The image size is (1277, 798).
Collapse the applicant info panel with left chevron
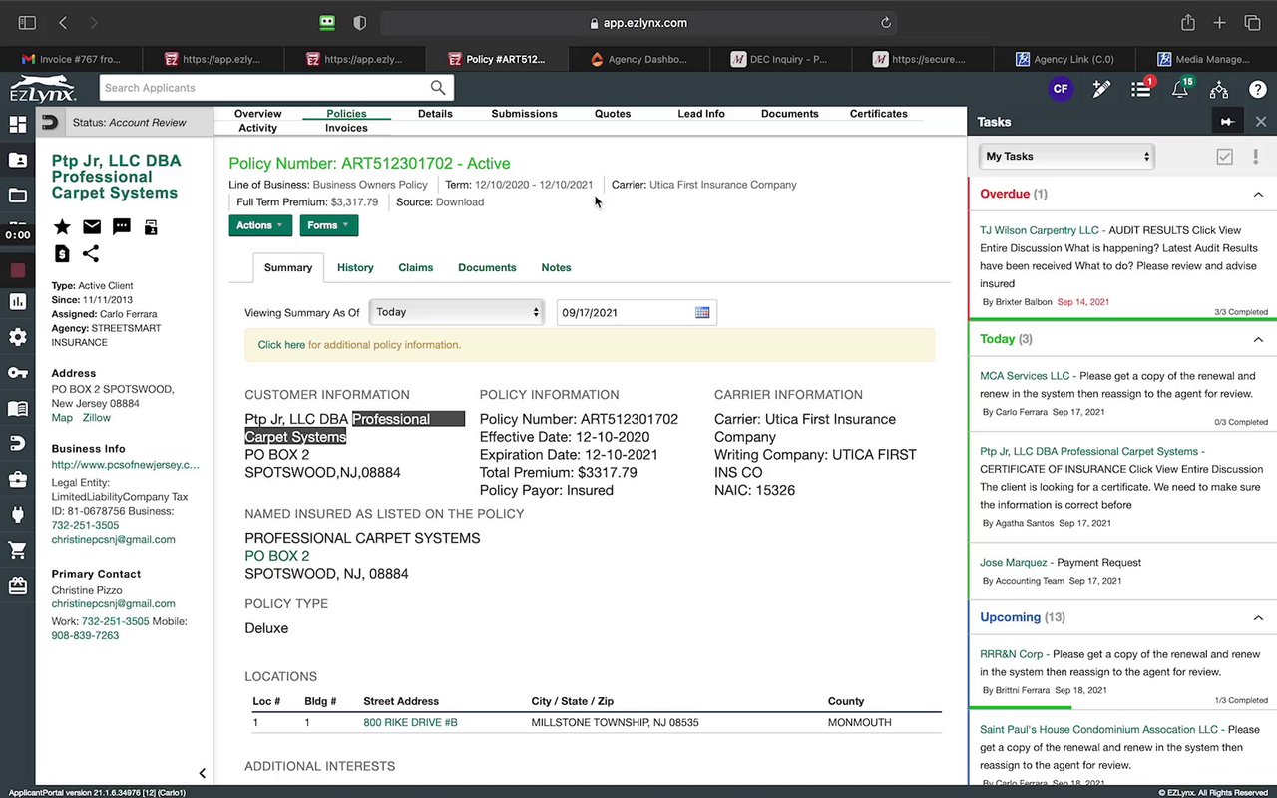click(x=202, y=773)
